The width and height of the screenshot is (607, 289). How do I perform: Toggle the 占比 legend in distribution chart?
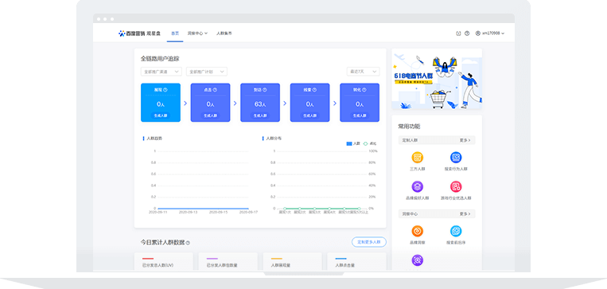pyautogui.click(x=369, y=143)
